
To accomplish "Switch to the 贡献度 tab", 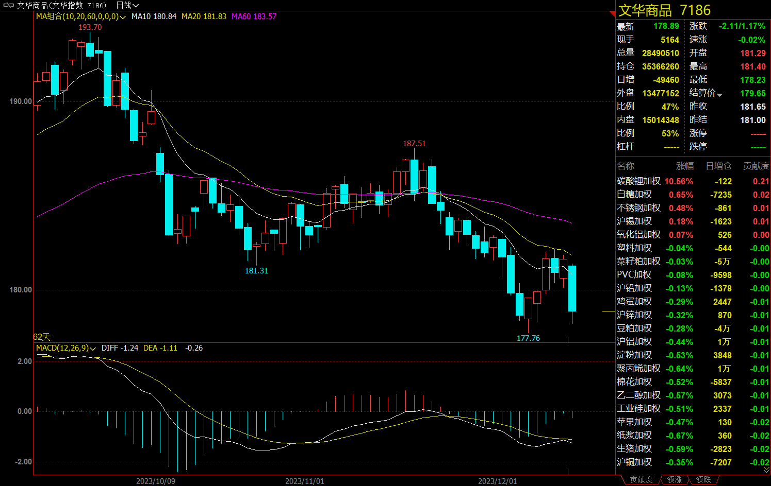I will pos(641,479).
